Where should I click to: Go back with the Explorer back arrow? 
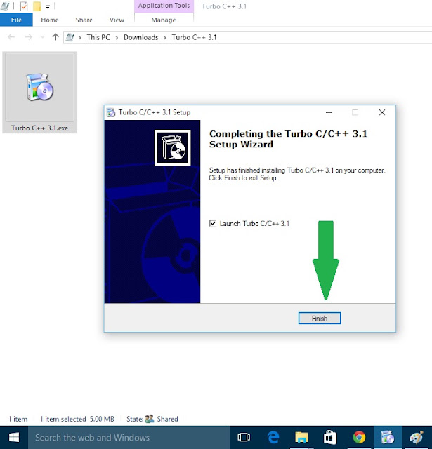[x=11, y=37]
